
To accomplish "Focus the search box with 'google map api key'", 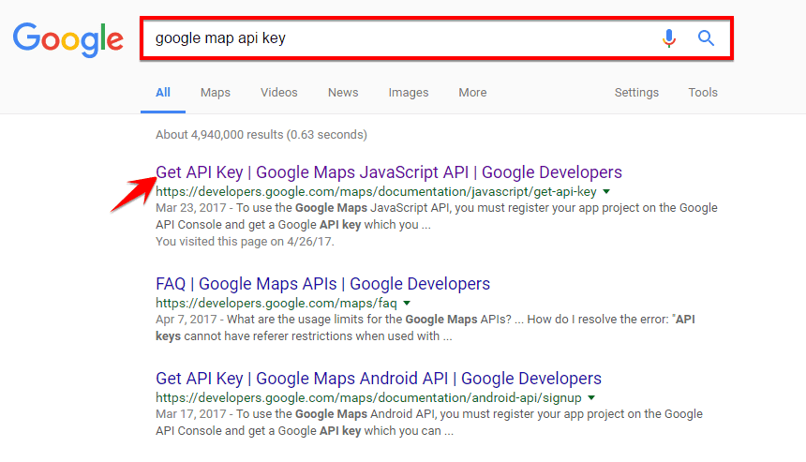I will point(437,38).
